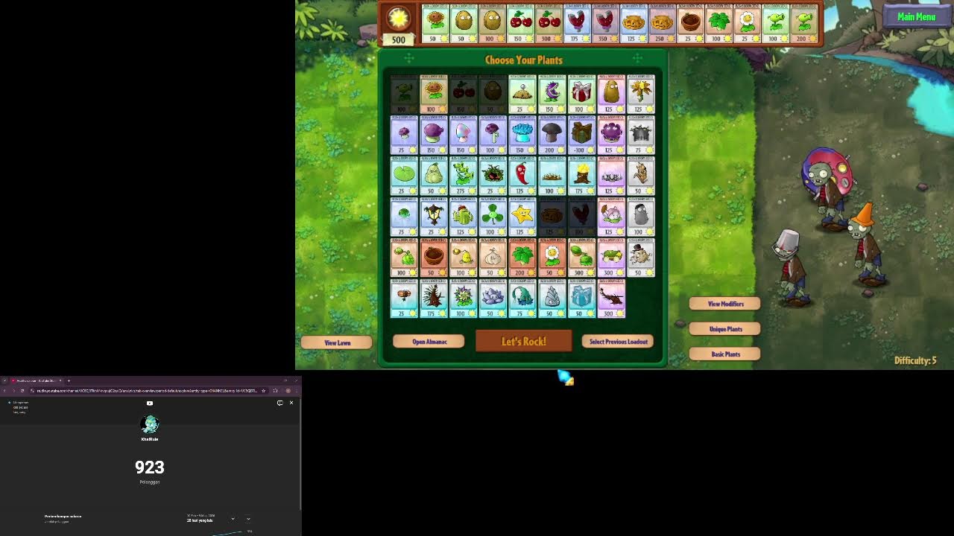Screen dimensions: 954x536
Task: Click the '923' subscriber count
Action: tap(150, 468)
